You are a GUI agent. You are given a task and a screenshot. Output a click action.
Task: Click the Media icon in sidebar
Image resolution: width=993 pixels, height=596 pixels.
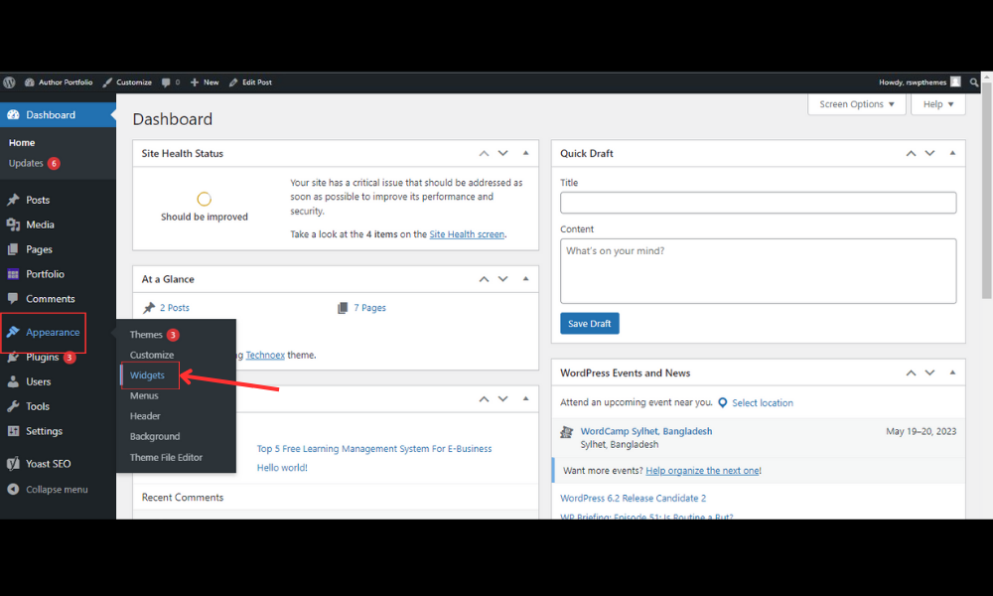[x=13, y=224]
